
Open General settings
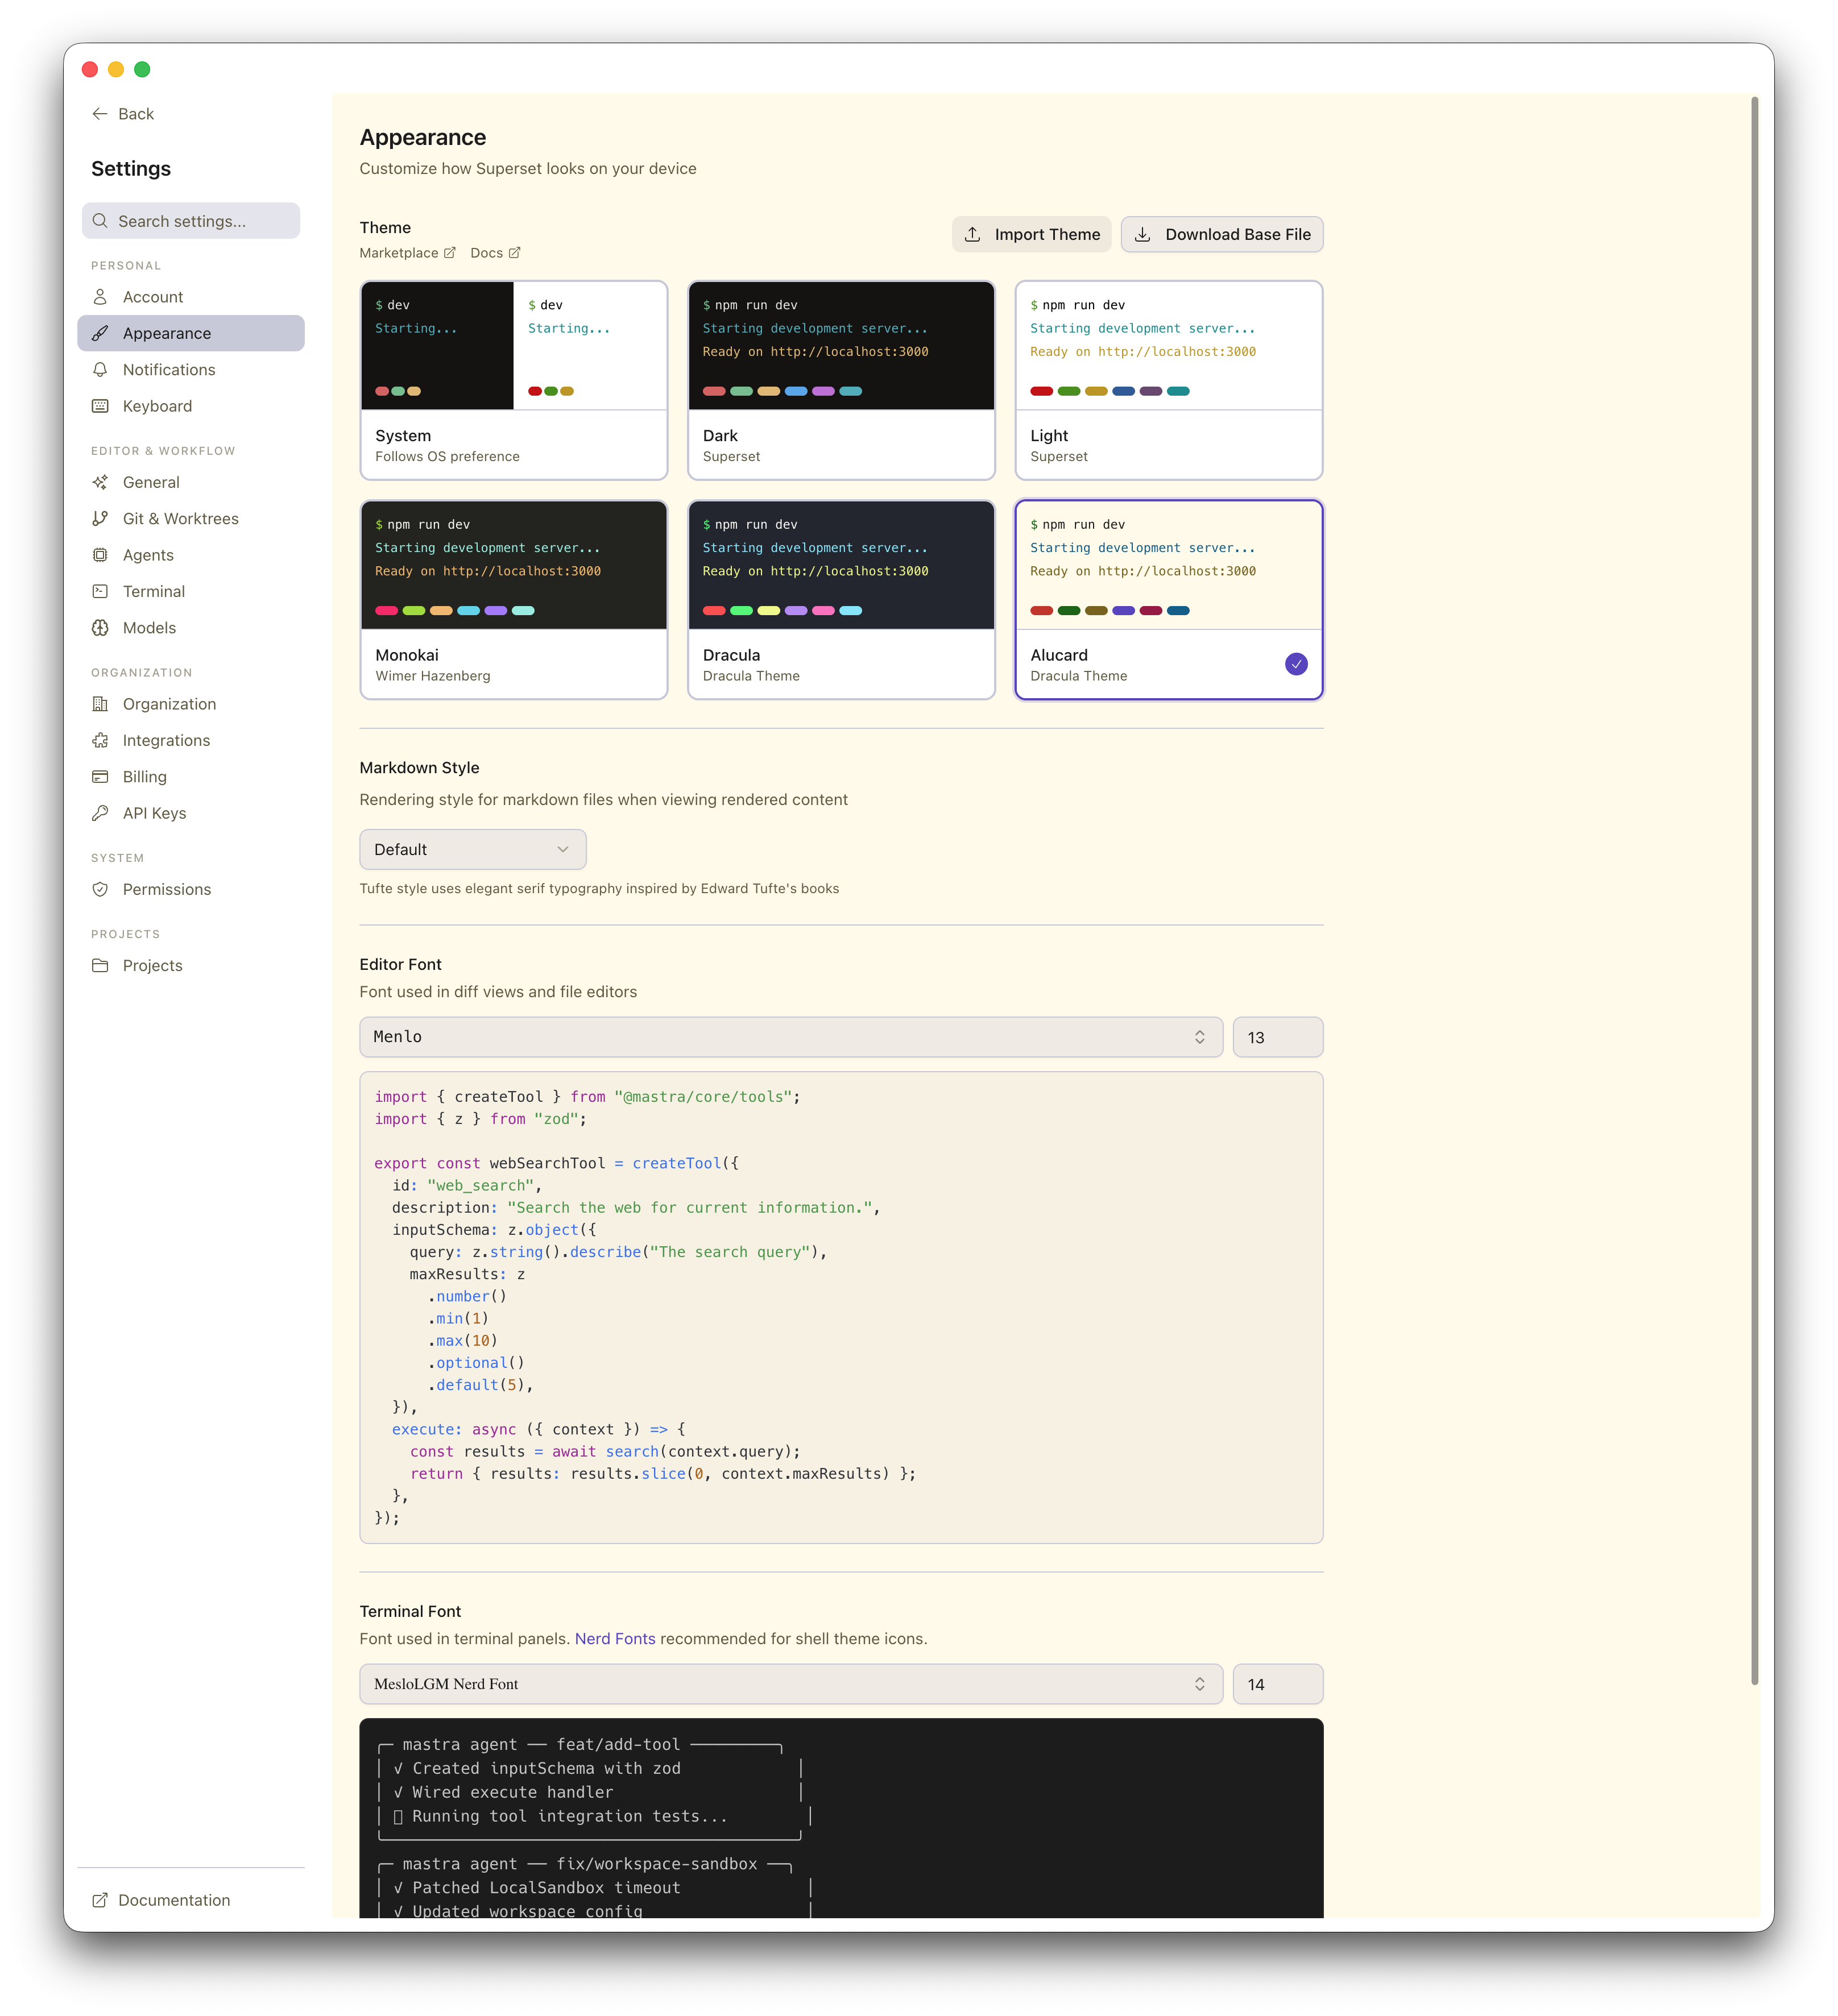[190, 482]
